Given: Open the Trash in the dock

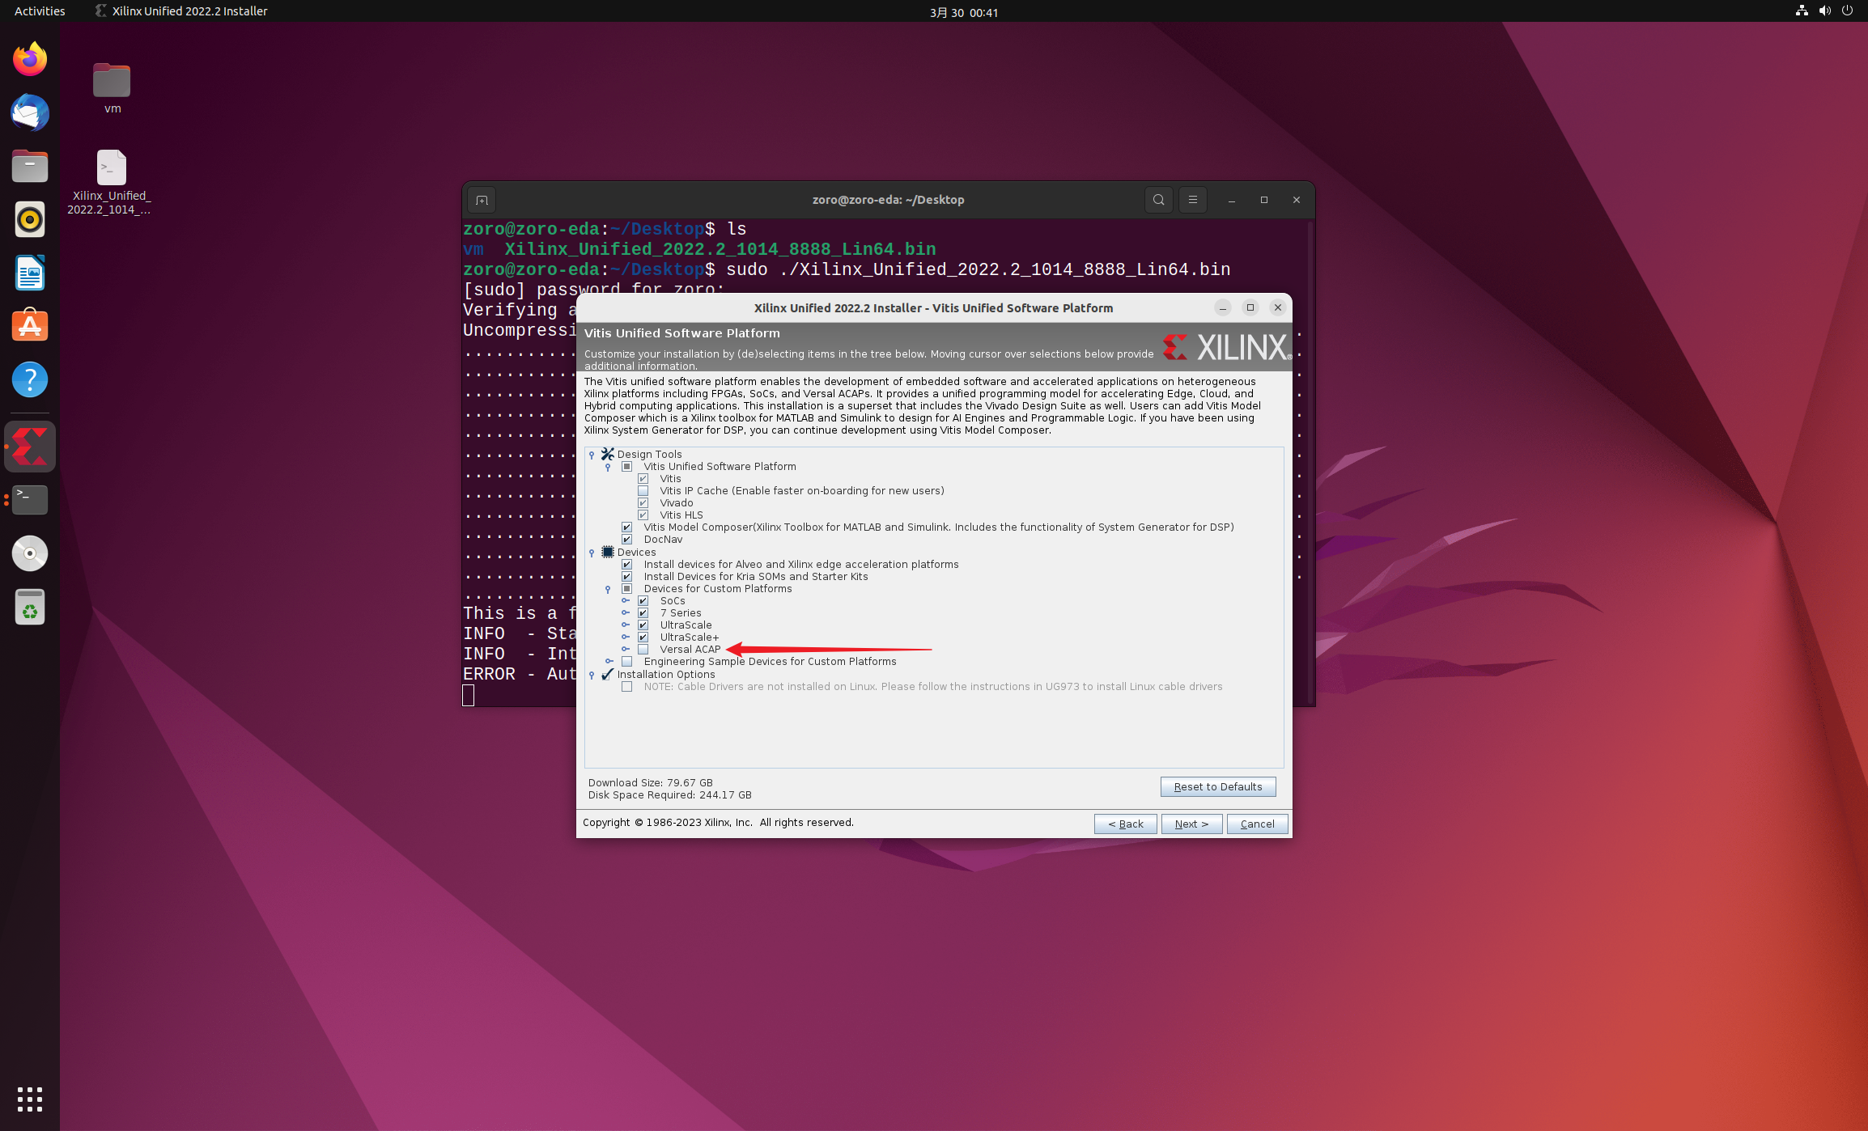Looking at the screenshot, I should coord(30,607).
